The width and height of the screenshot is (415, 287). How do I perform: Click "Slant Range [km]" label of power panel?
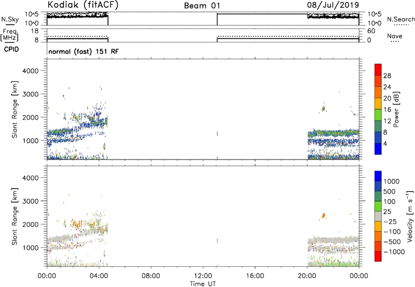pyautogui.click(x=15, y=109)
